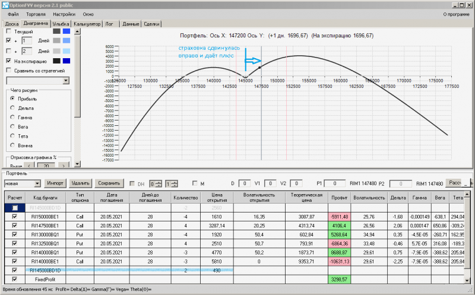This screenshot has height=295, width=475.
Task: Open the portfolio 'новая' dropdown
Action: pos(37,183)
